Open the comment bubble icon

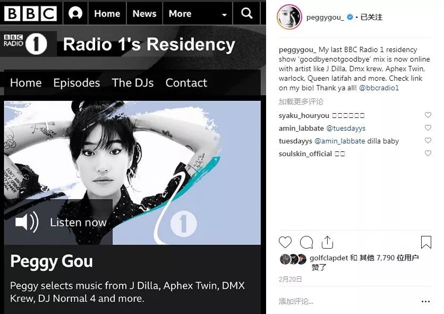click(x=306, y=242)
